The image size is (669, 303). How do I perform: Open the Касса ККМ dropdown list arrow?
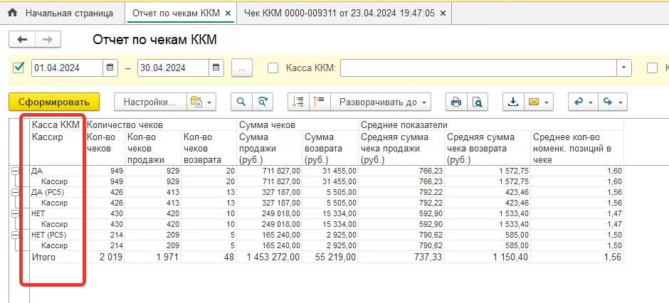coord(624,68)
